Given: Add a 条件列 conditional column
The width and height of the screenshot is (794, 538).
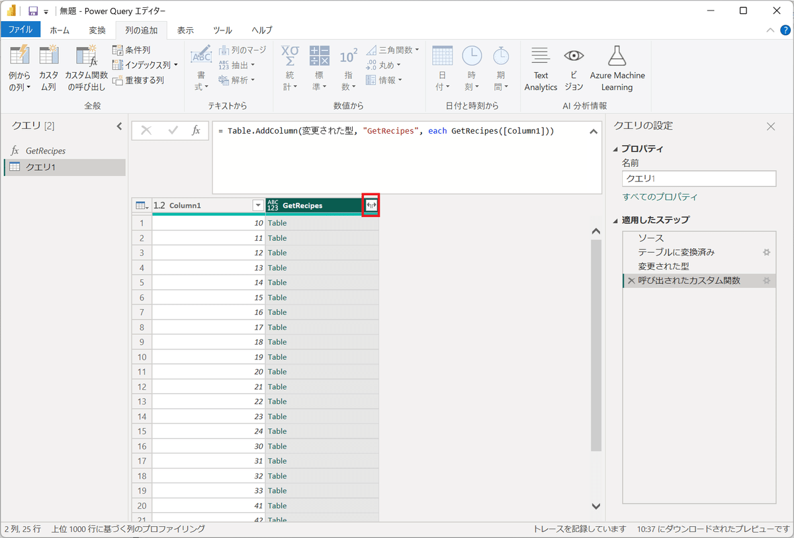Looking at the screenshot, I should coord(132,50).
